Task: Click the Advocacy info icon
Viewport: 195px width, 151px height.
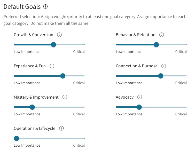Action: click(140, 97)
